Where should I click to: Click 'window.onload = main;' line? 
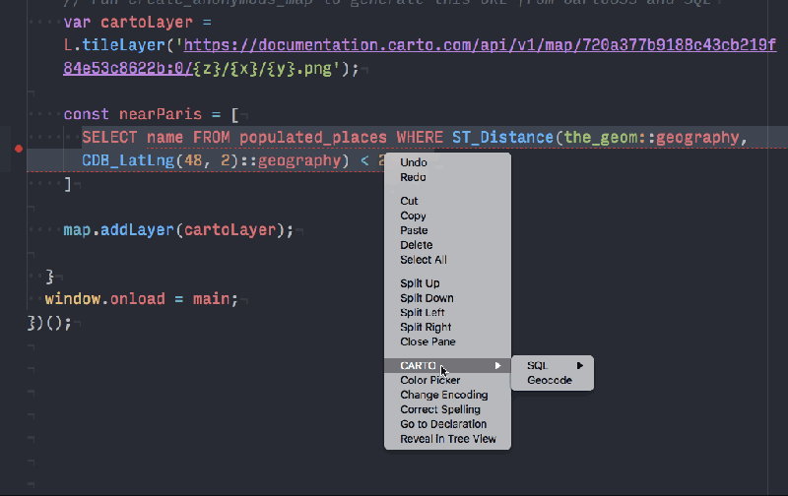click(141, 299)
